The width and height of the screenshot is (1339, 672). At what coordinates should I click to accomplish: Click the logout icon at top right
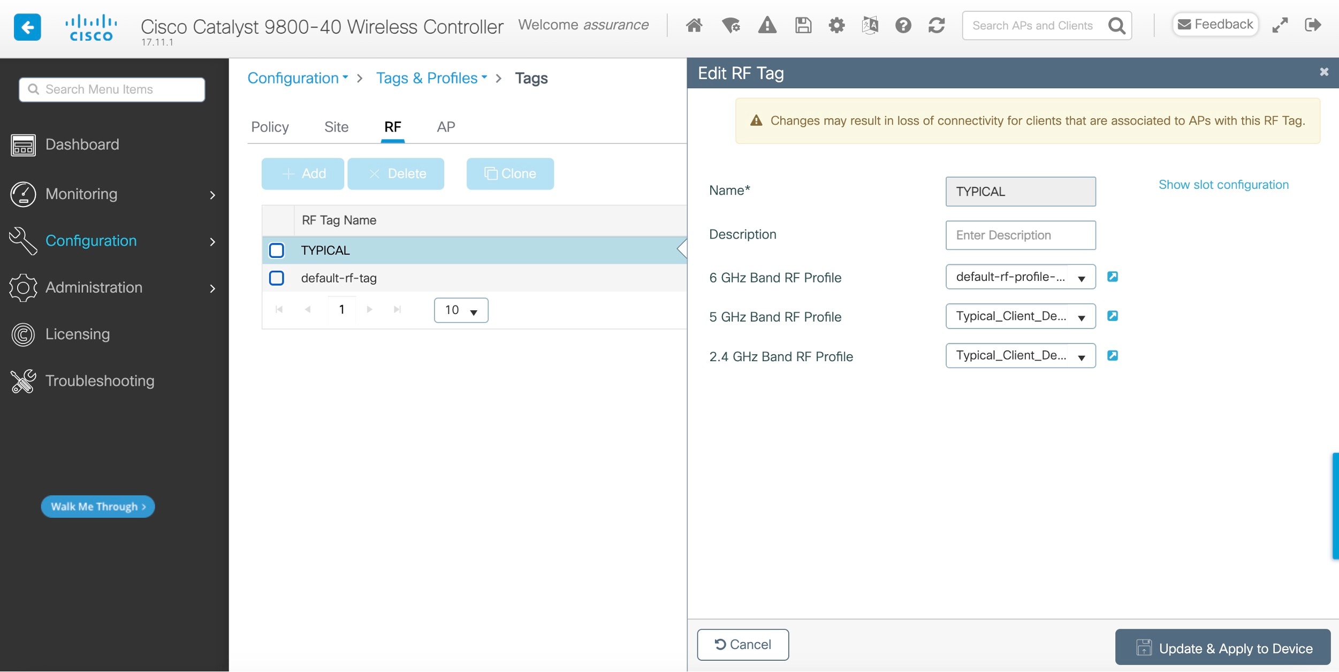(1313, 25)
